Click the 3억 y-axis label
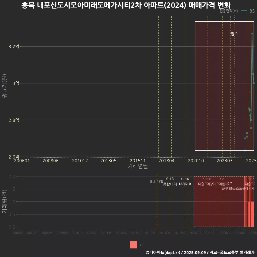Viewport: 257px width, 257px height. [16, 83]
